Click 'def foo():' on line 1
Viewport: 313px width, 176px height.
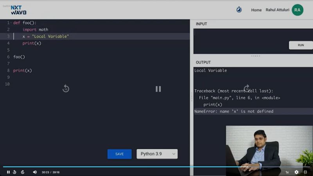point(25,23)
